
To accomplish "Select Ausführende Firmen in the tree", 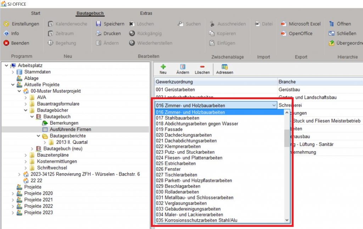I will 70,129.
